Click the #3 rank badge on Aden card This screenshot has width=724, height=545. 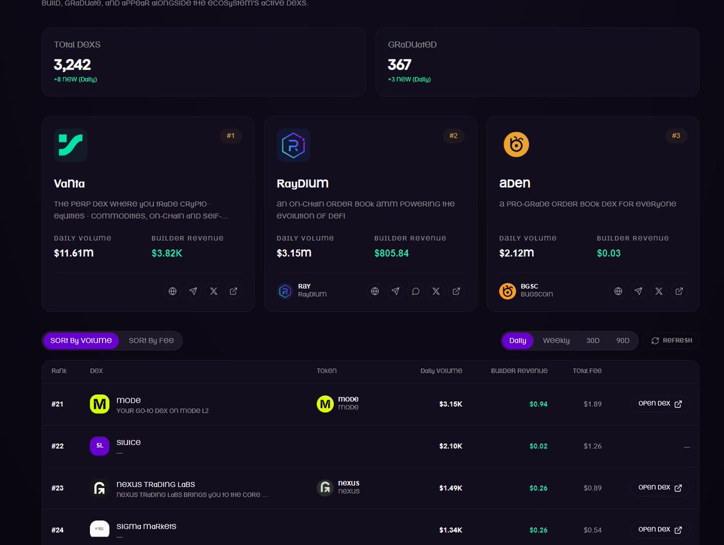[x=676, y=136]
